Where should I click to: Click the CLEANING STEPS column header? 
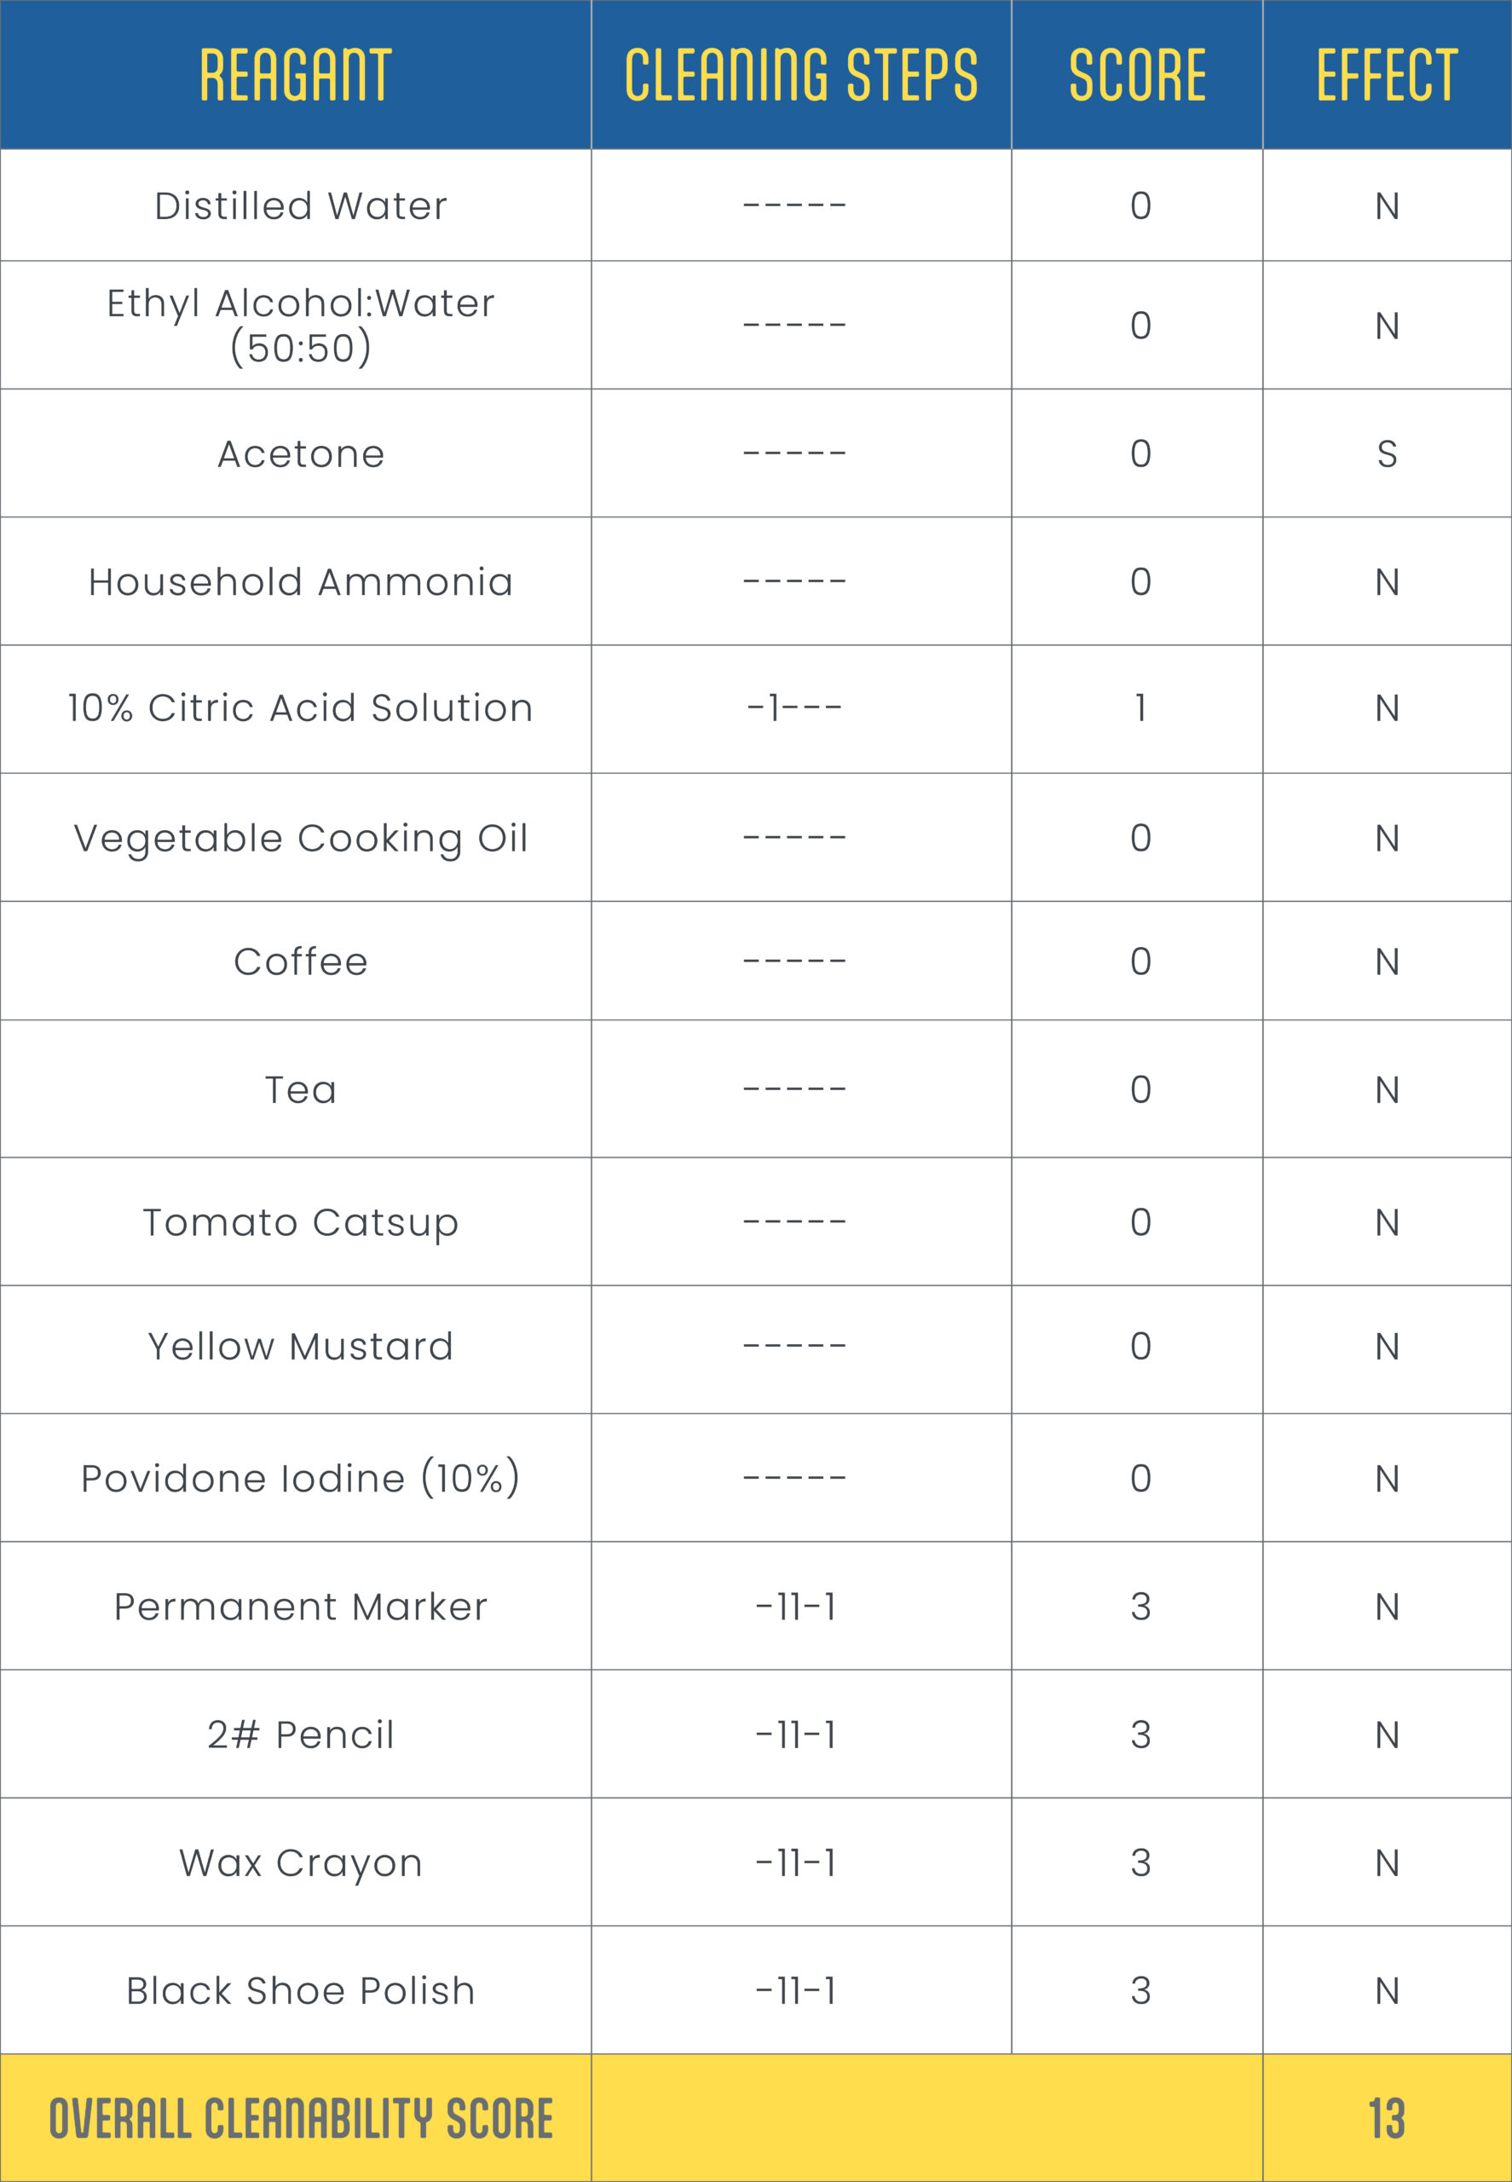800,75
